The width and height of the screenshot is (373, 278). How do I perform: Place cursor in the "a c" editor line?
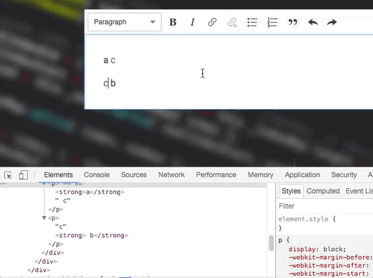[110, 60]
